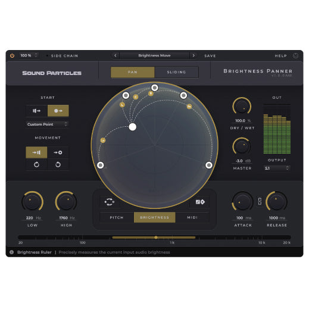Click the bottom right surround speaker node
Viewport: 309px width, 309px height.
point(209,165)
